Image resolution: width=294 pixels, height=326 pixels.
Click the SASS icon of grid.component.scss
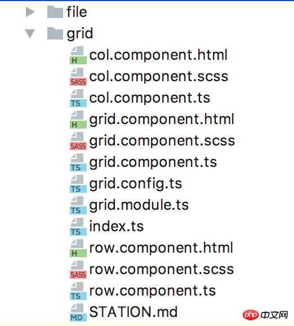(x=78, y=141)
